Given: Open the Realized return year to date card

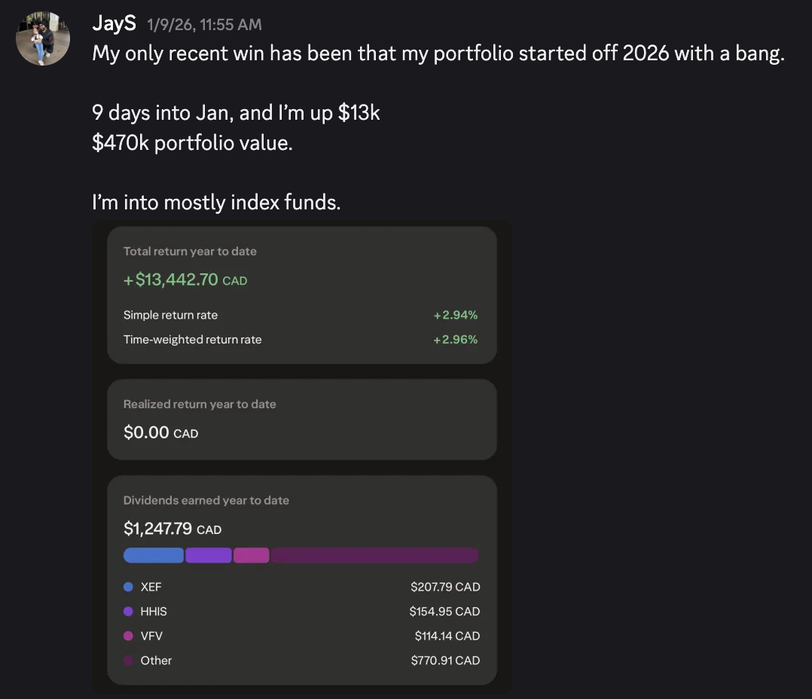Looking at the screenshot, I should [x=302, y=420].
